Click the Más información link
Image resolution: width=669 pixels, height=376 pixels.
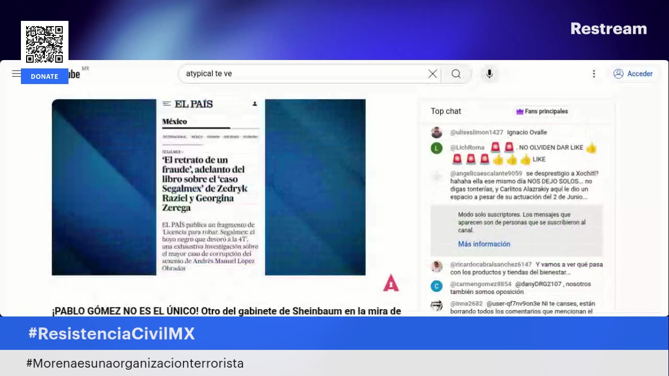pyautogui.click(x=484, y=244)
